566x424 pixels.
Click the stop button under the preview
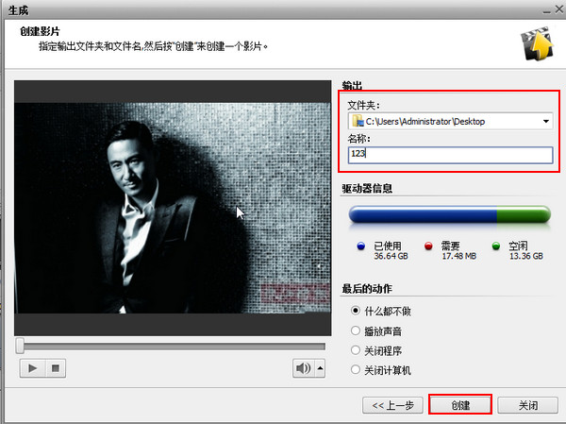click(x=56, y=368)
